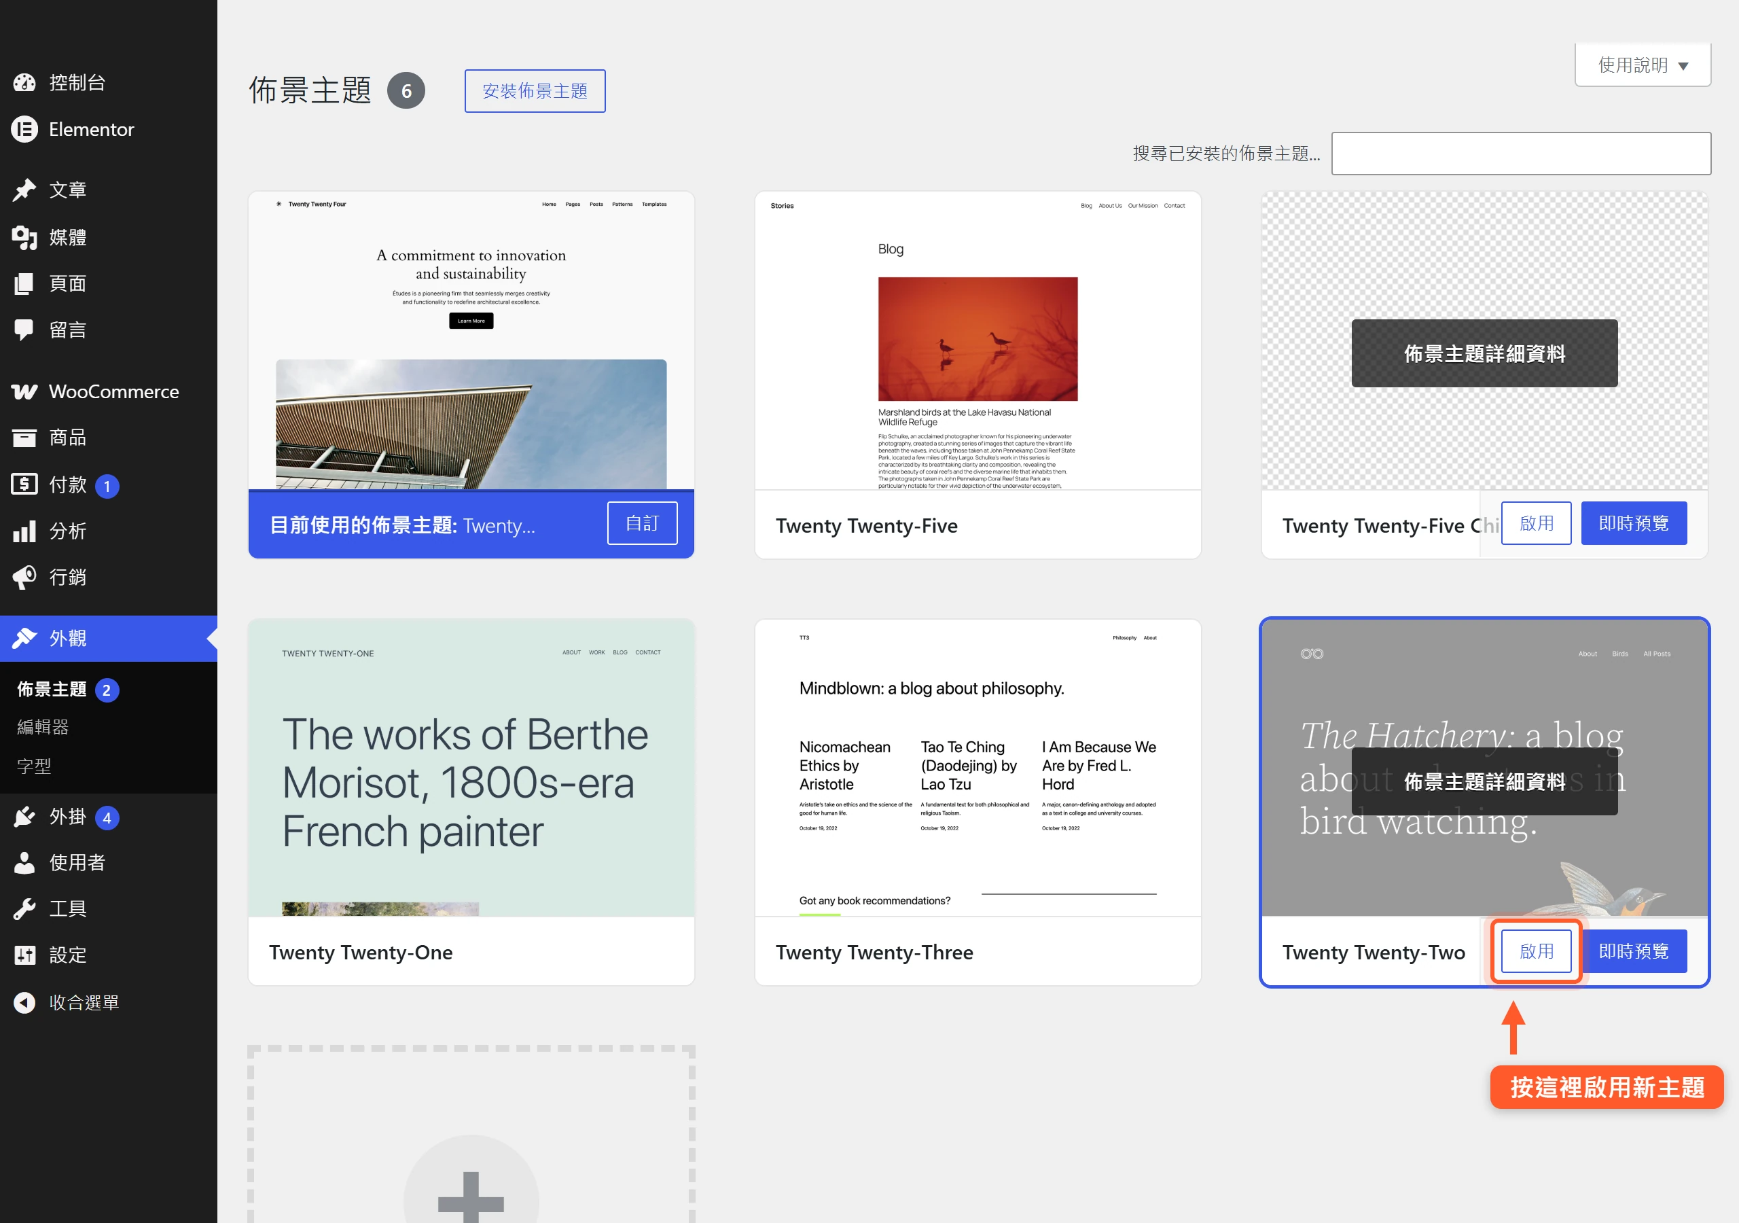Click 啟用 for Twenty Twenty-Two theme
The image size is (1739, 1223).
[x=1536, y=951]
